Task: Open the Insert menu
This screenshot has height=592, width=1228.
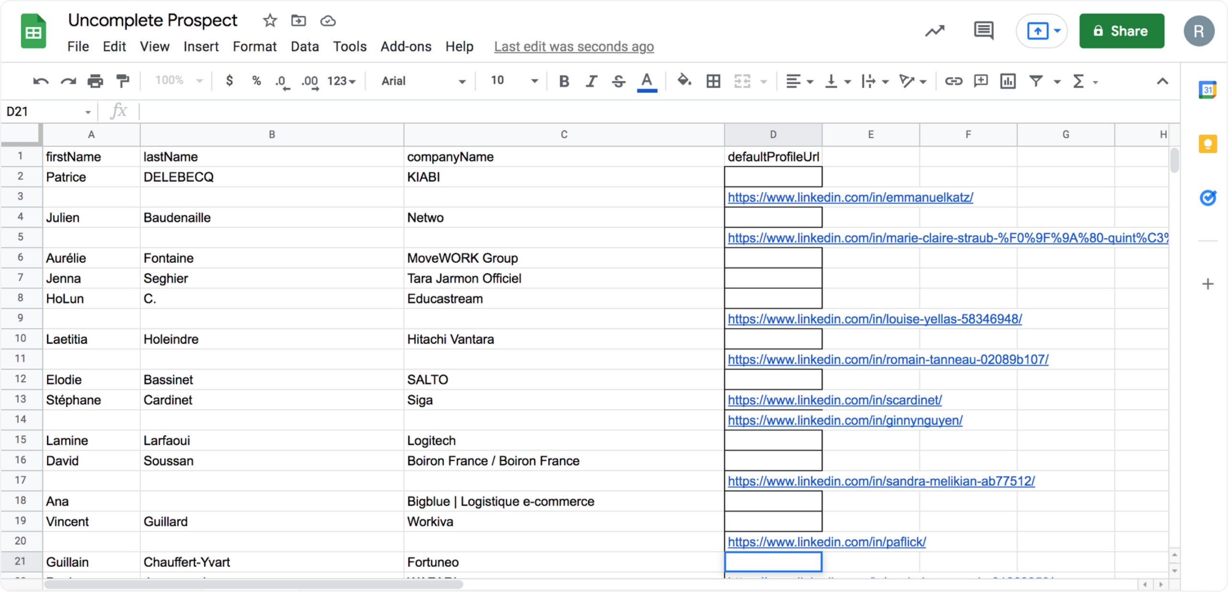Action: coord(201,46)
